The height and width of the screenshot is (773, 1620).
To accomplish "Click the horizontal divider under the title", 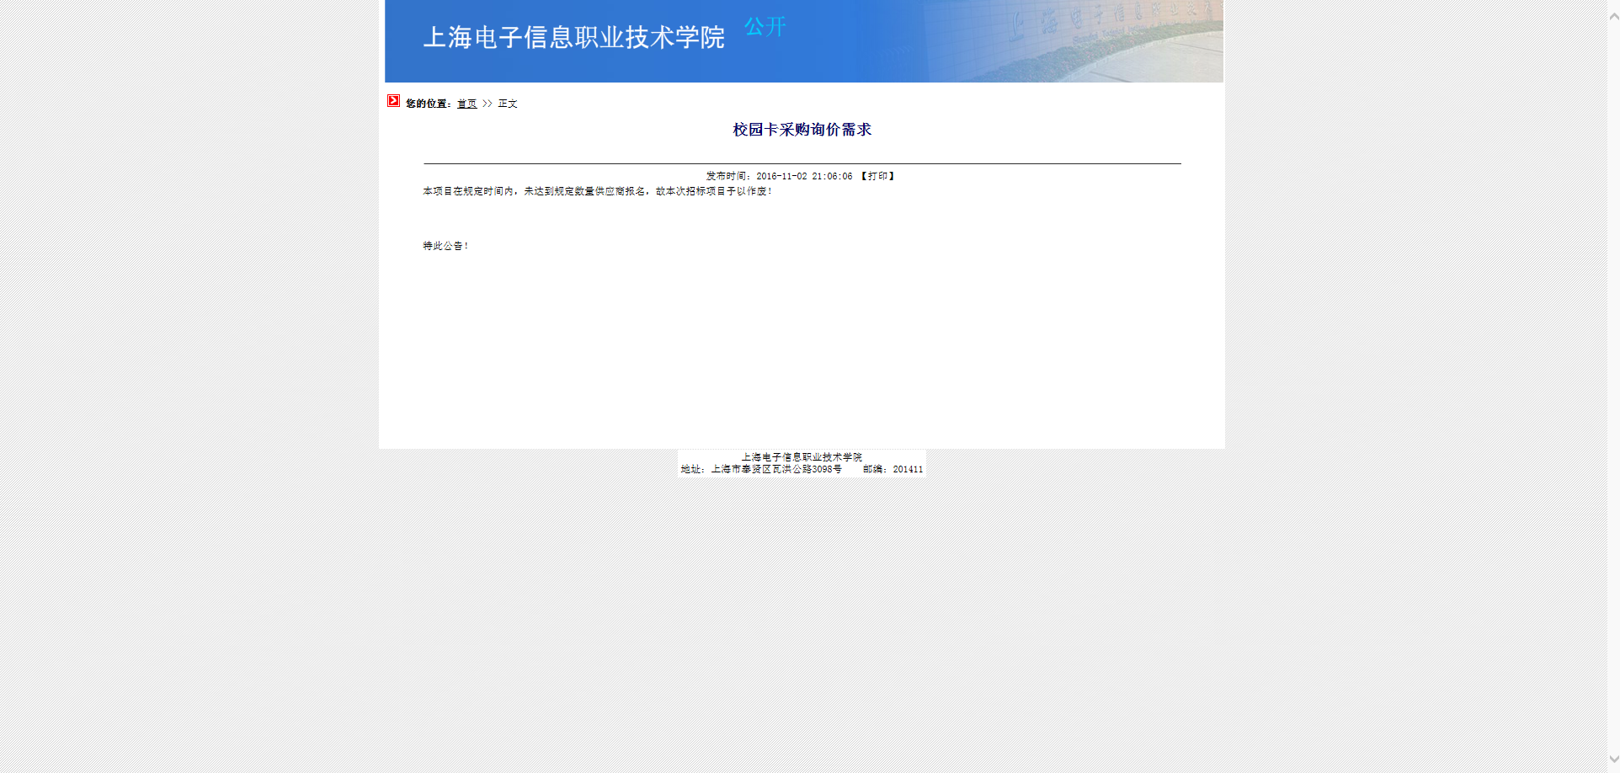I will click(x=802, y=163).
